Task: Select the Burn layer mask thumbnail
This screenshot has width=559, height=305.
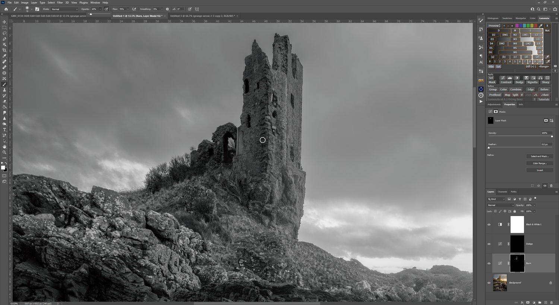Action: tap(517, 263)
